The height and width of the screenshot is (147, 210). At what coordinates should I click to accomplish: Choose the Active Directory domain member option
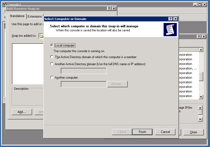tap(52, 57)
